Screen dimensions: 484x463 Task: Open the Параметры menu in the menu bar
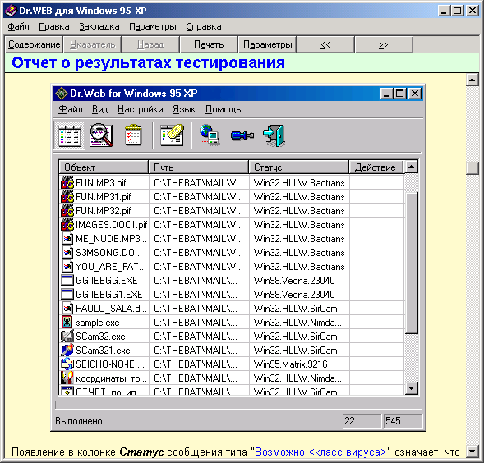point(153,27)
